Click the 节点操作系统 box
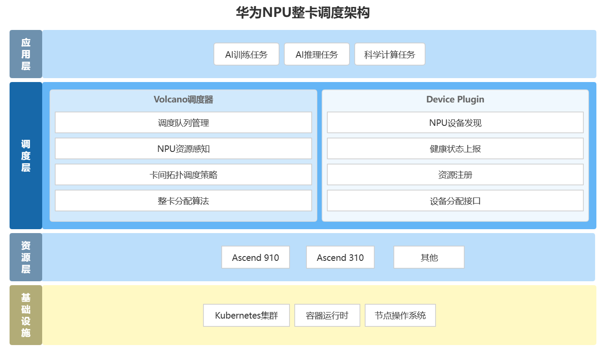 400,316
